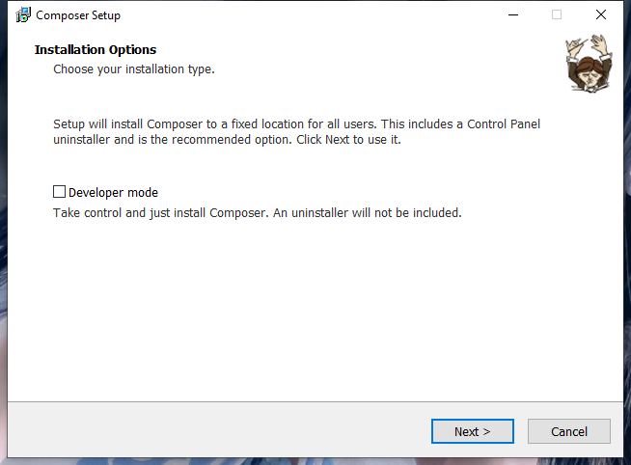631x465 pixels.
Task: Click grey footer area left of Next
Action: (x=212, y=431)
